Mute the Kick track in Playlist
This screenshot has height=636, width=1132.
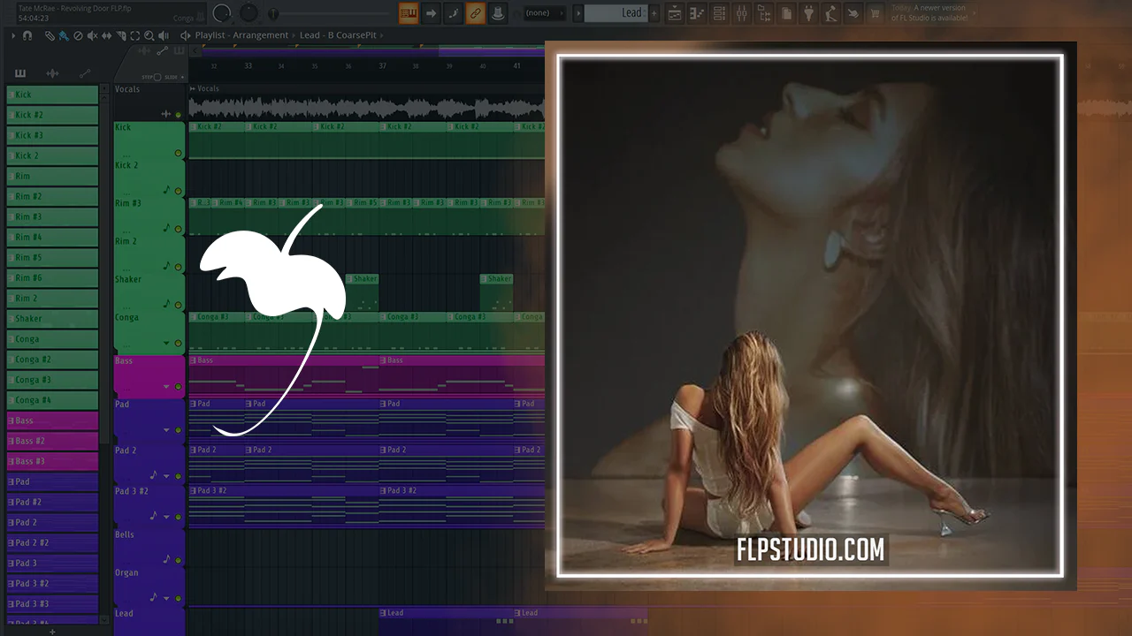178,153
